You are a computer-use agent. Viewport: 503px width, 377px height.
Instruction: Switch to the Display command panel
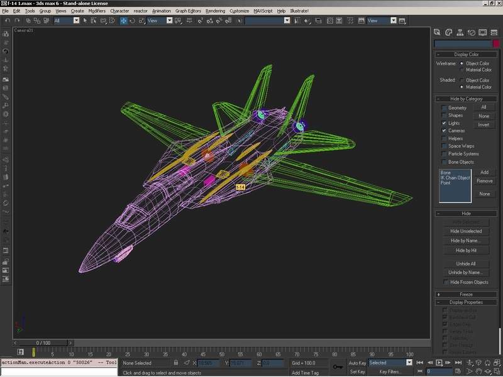pos(482,32)
